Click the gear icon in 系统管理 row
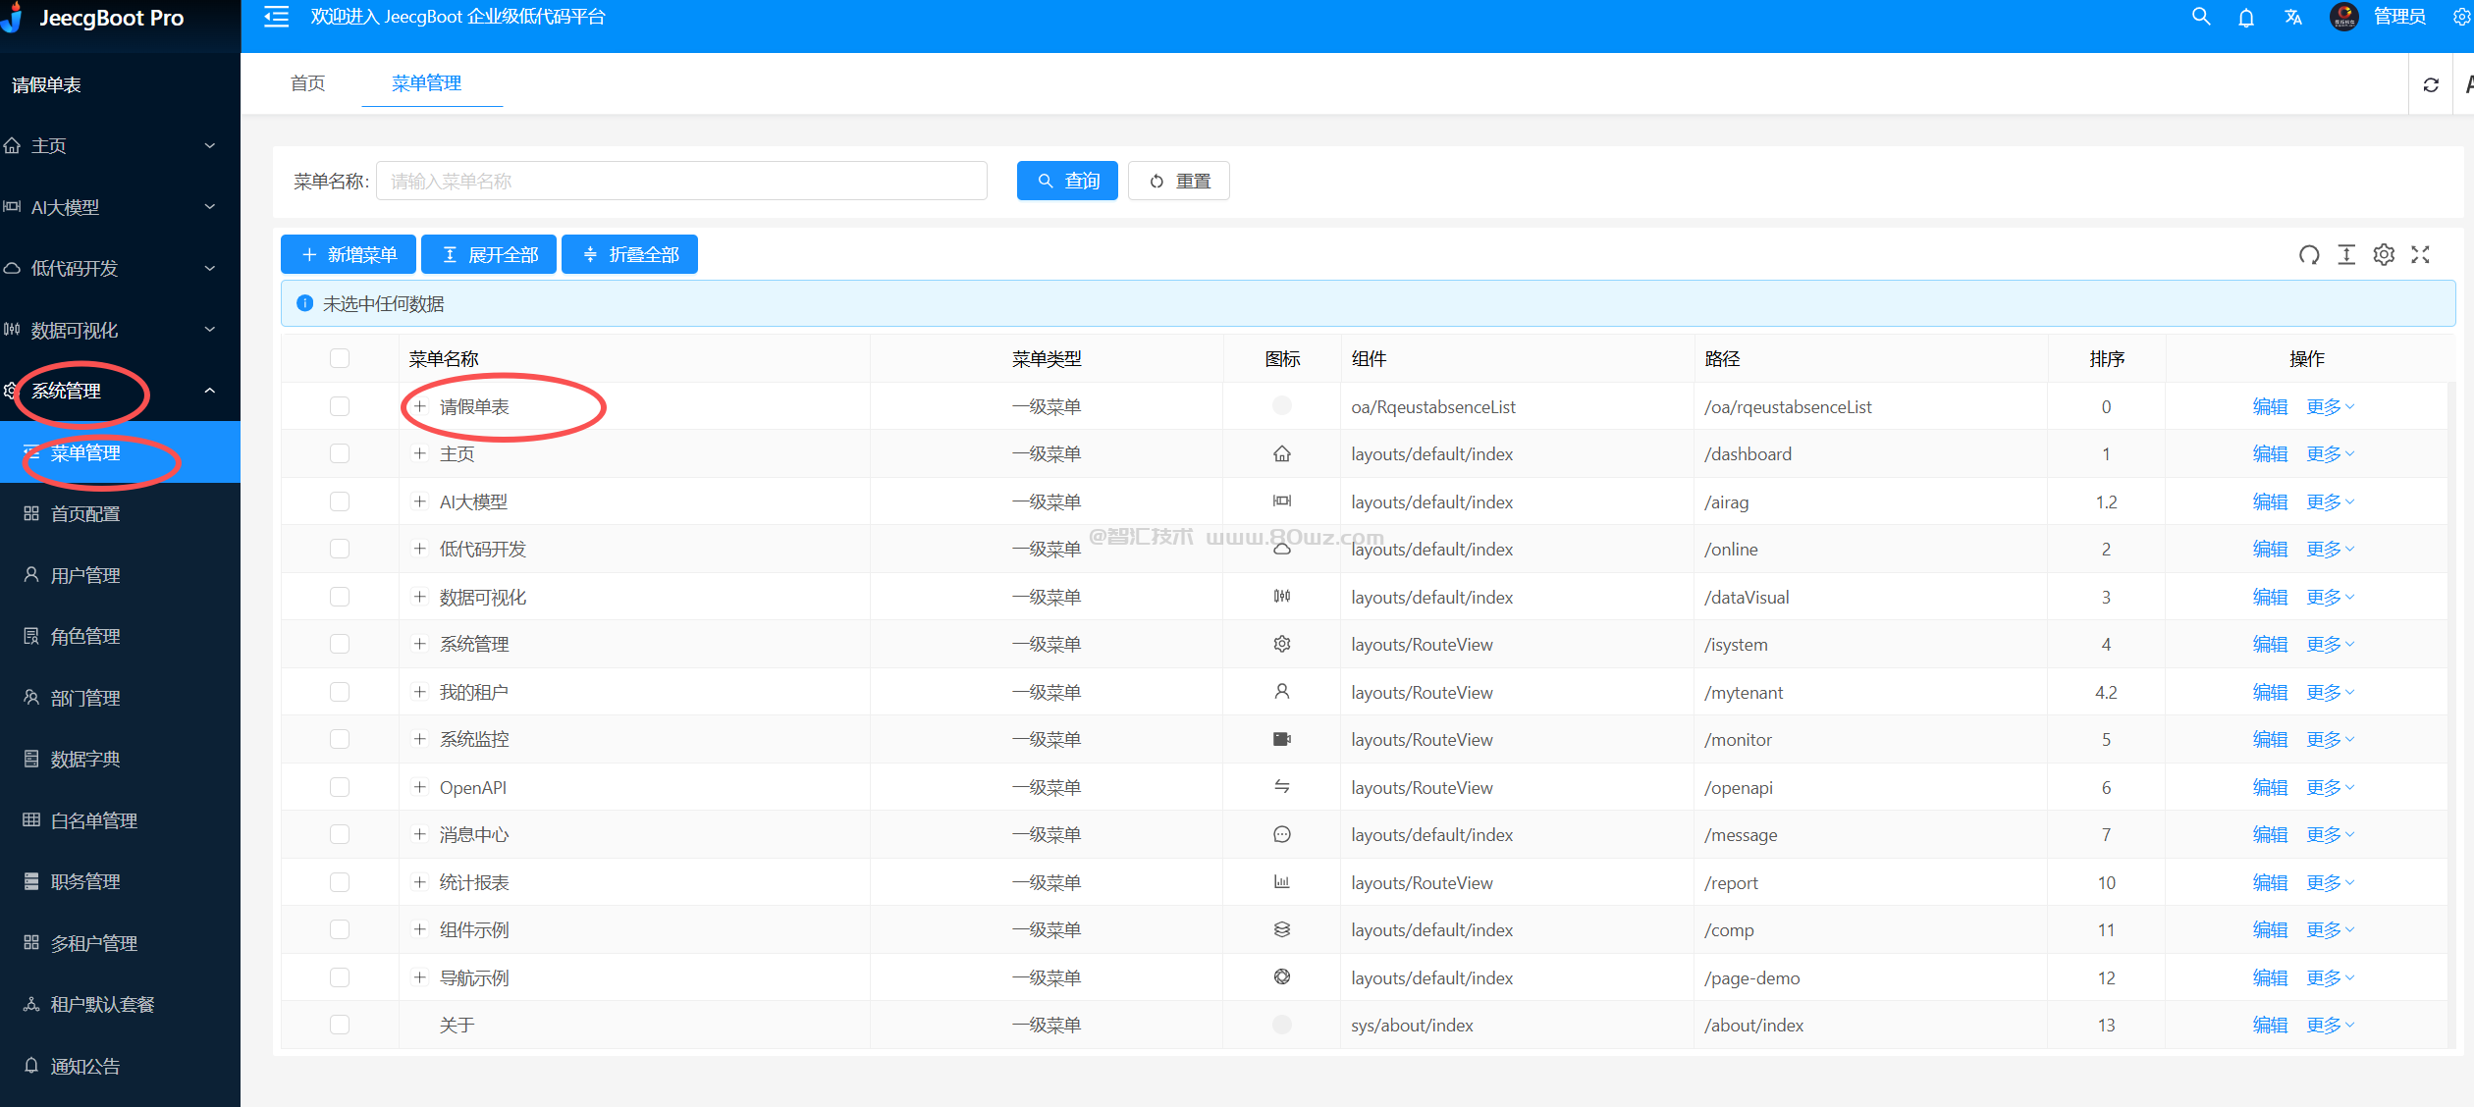Screen dimensions: 2474x1107 [1282, 644]
